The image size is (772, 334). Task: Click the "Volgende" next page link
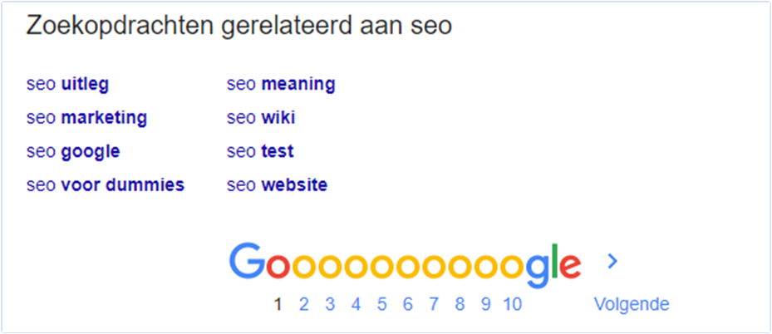click(631, 304)
